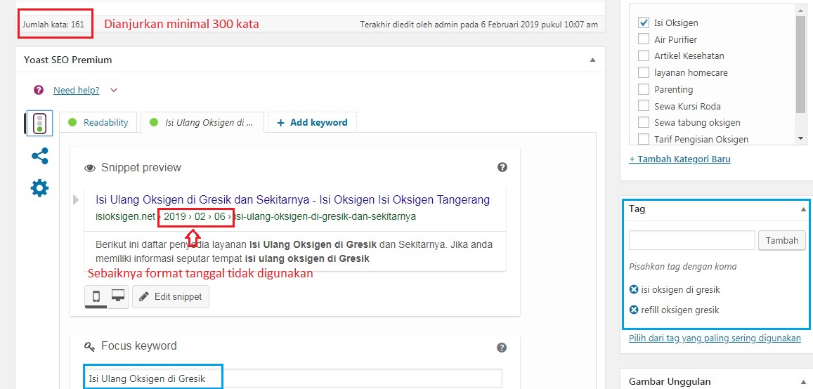Open Pilih dari tag yang paling sering digunakan
Screen dimensions: 813x389
[x=715, y=338]
